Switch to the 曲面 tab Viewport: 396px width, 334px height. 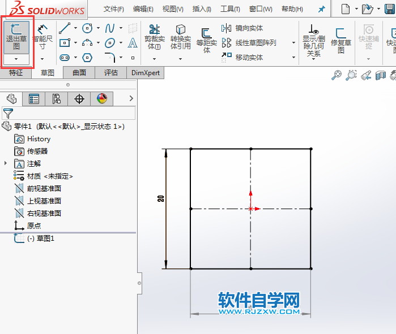(x=79, y=73)
